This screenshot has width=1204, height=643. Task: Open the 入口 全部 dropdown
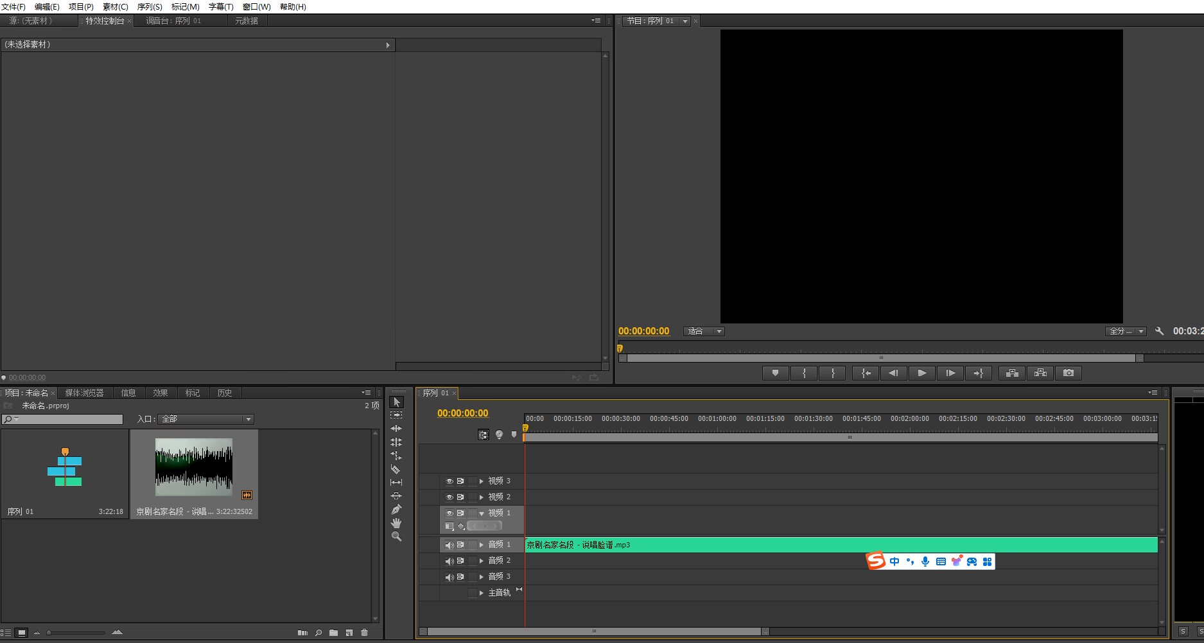coord(205,419)
